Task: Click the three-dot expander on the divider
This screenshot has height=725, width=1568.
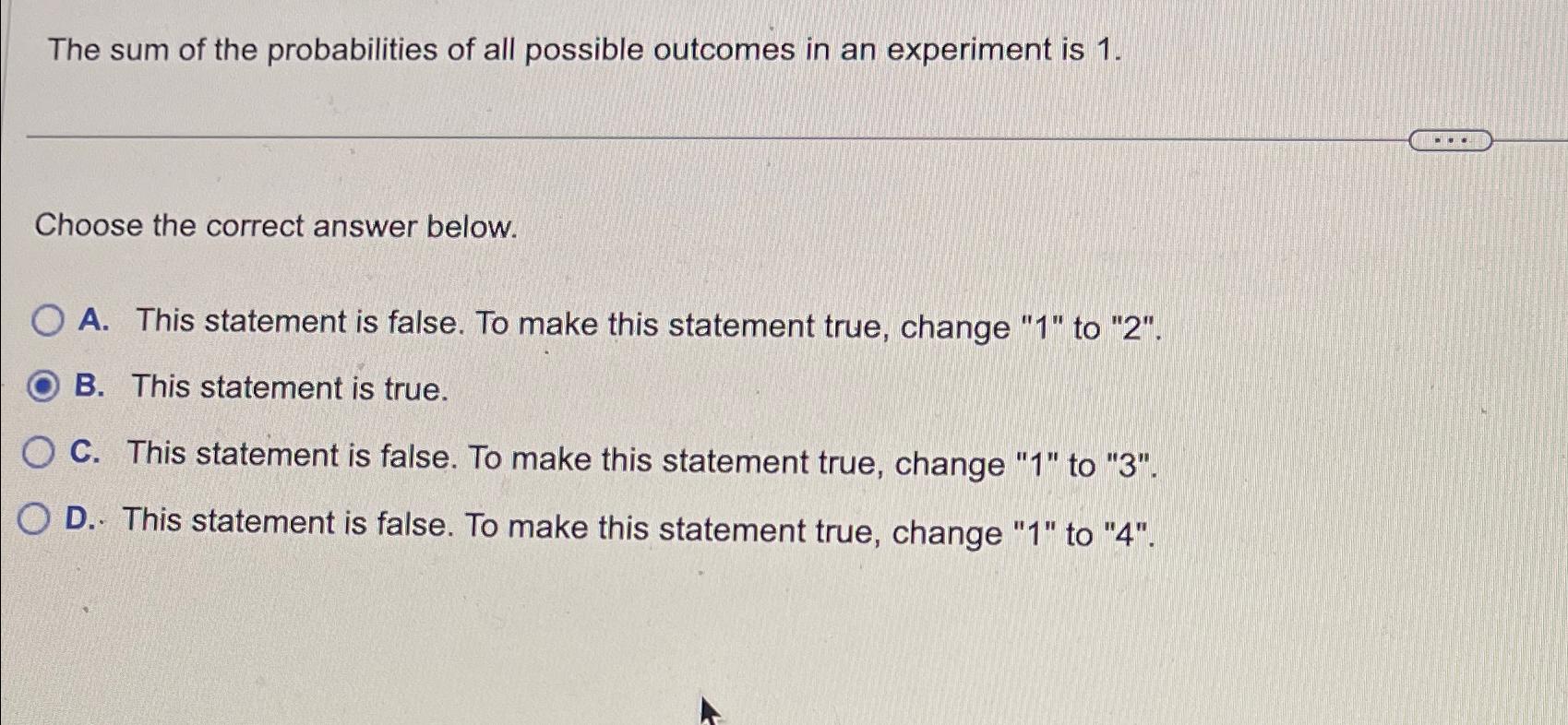Action: 1452,139
